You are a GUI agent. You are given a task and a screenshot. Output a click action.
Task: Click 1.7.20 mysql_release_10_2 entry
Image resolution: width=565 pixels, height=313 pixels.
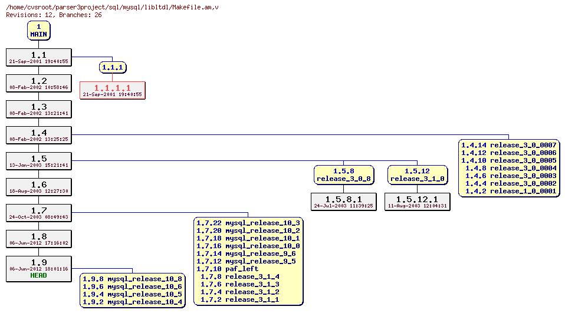point(248,230)
